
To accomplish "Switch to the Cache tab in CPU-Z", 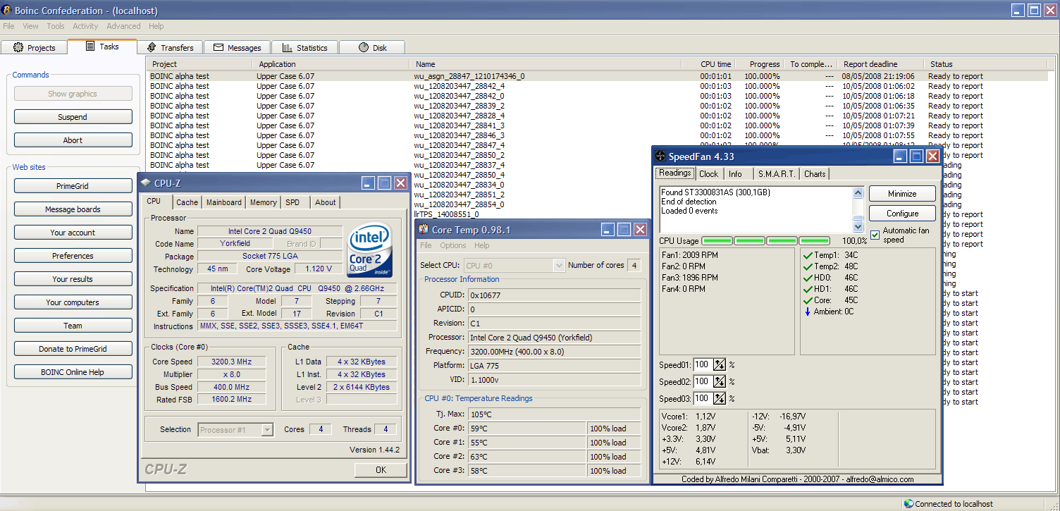I will (x=187, y=202).
